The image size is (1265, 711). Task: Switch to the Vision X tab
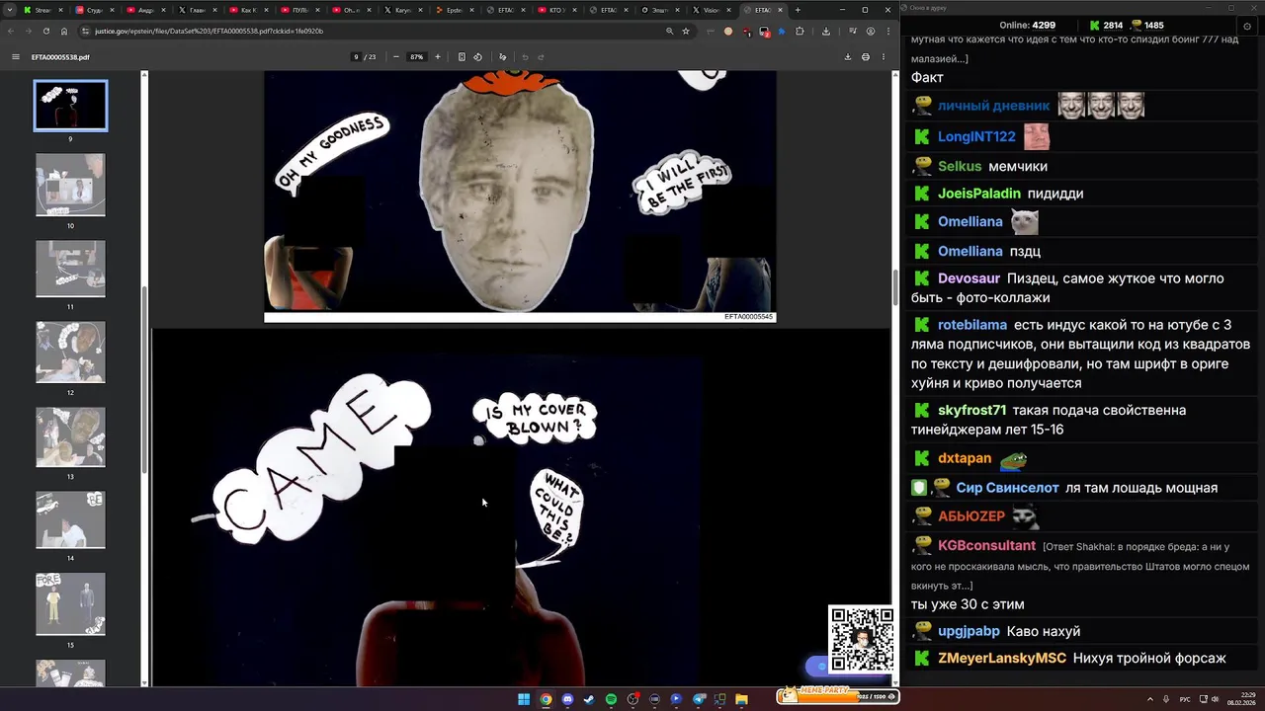711,10
